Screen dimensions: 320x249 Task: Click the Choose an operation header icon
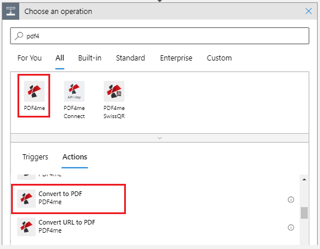(10, 11)
